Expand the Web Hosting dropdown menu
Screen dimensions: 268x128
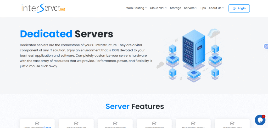(136, 8)
